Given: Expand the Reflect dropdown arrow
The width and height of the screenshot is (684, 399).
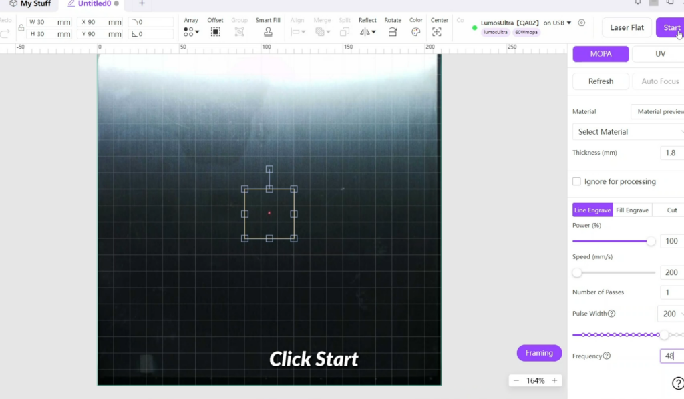Looking at the screenshot, I should [373, 32].
